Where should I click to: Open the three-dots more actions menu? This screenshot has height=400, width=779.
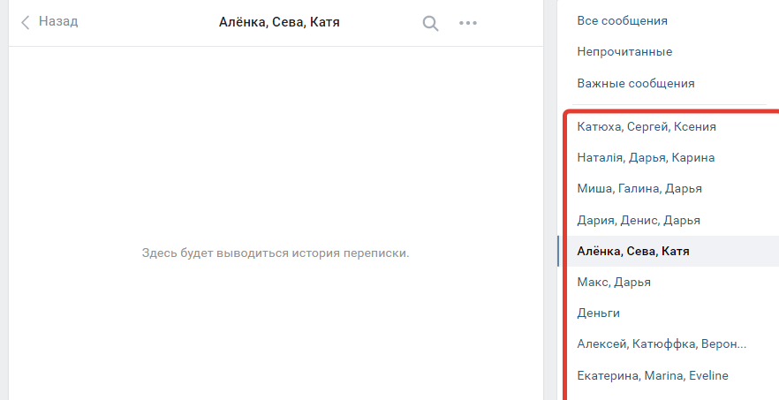pyautogui.click(x=468, y=23)
